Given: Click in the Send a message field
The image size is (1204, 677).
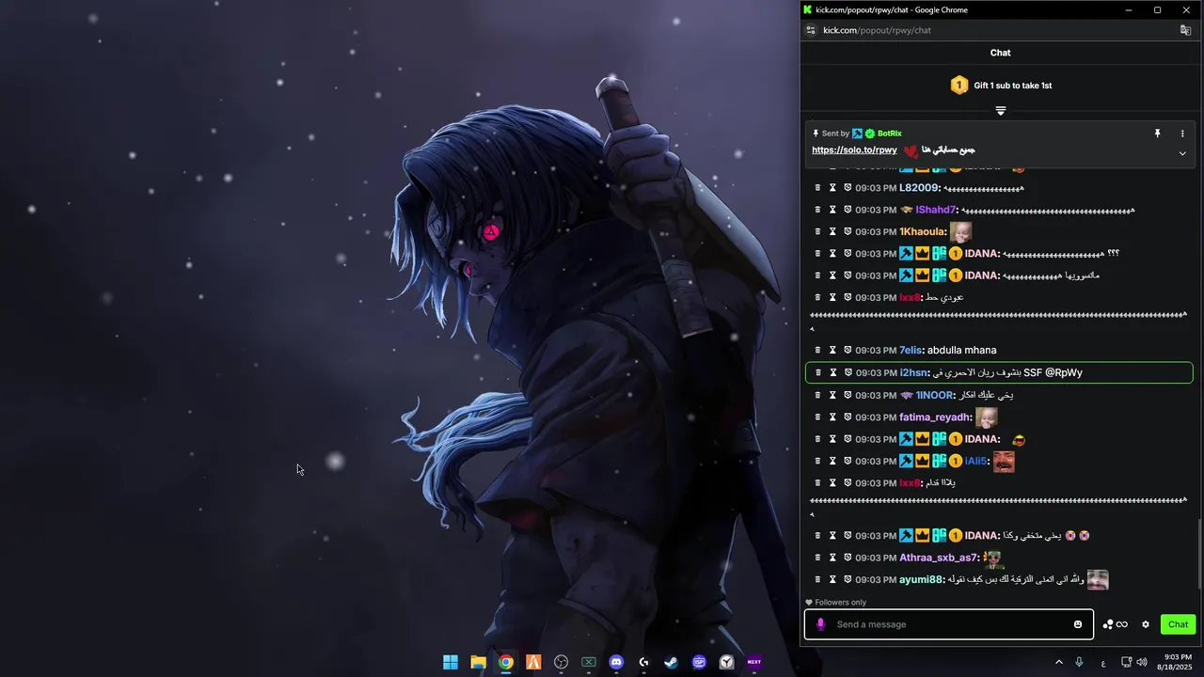Looking at the screenshot, I should [x=950, y=624].
